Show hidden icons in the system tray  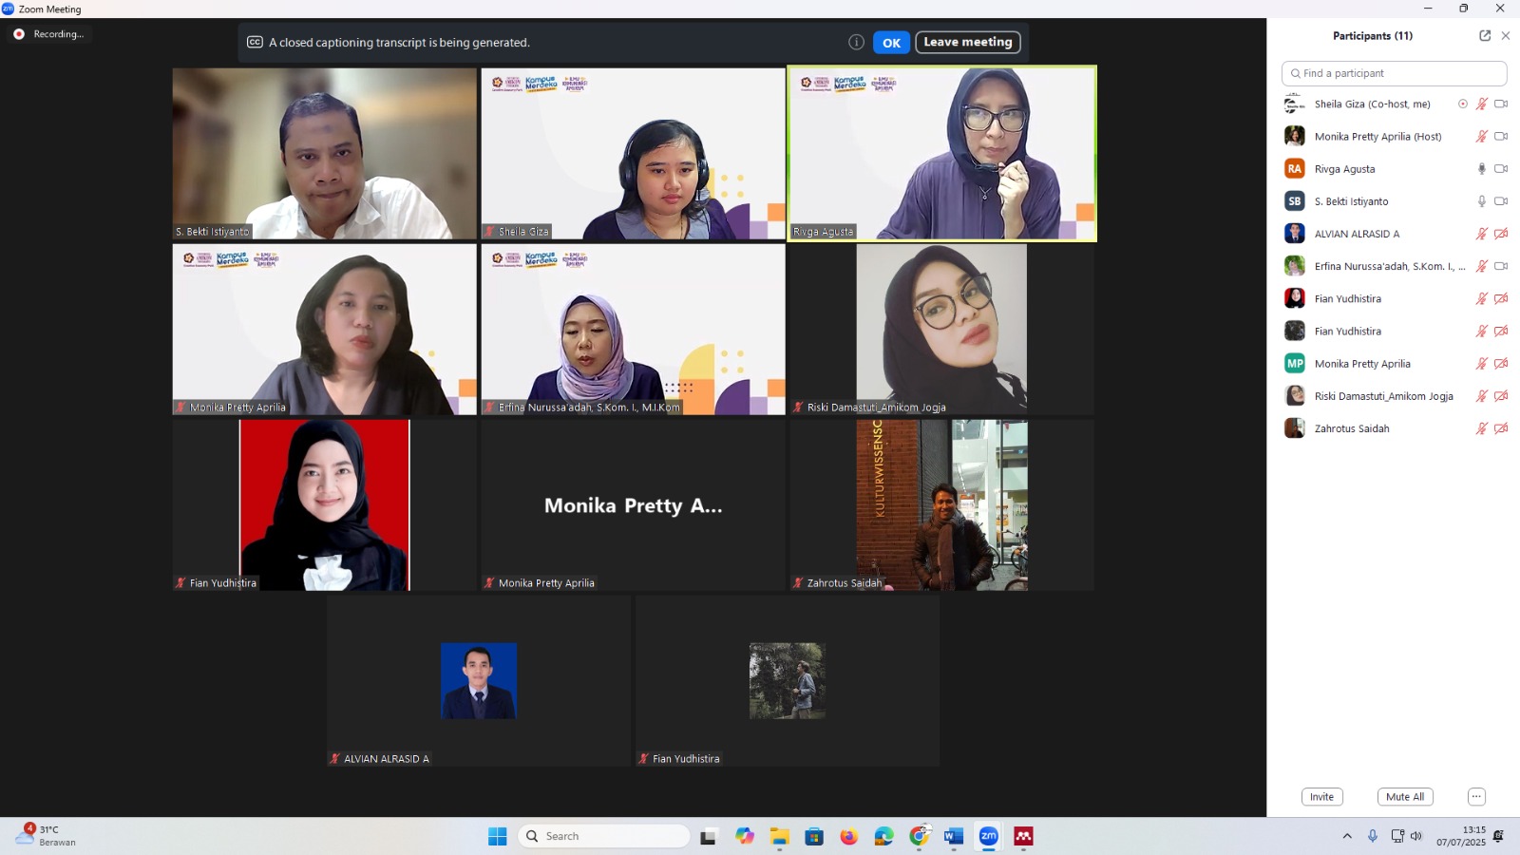point(1347,836)
